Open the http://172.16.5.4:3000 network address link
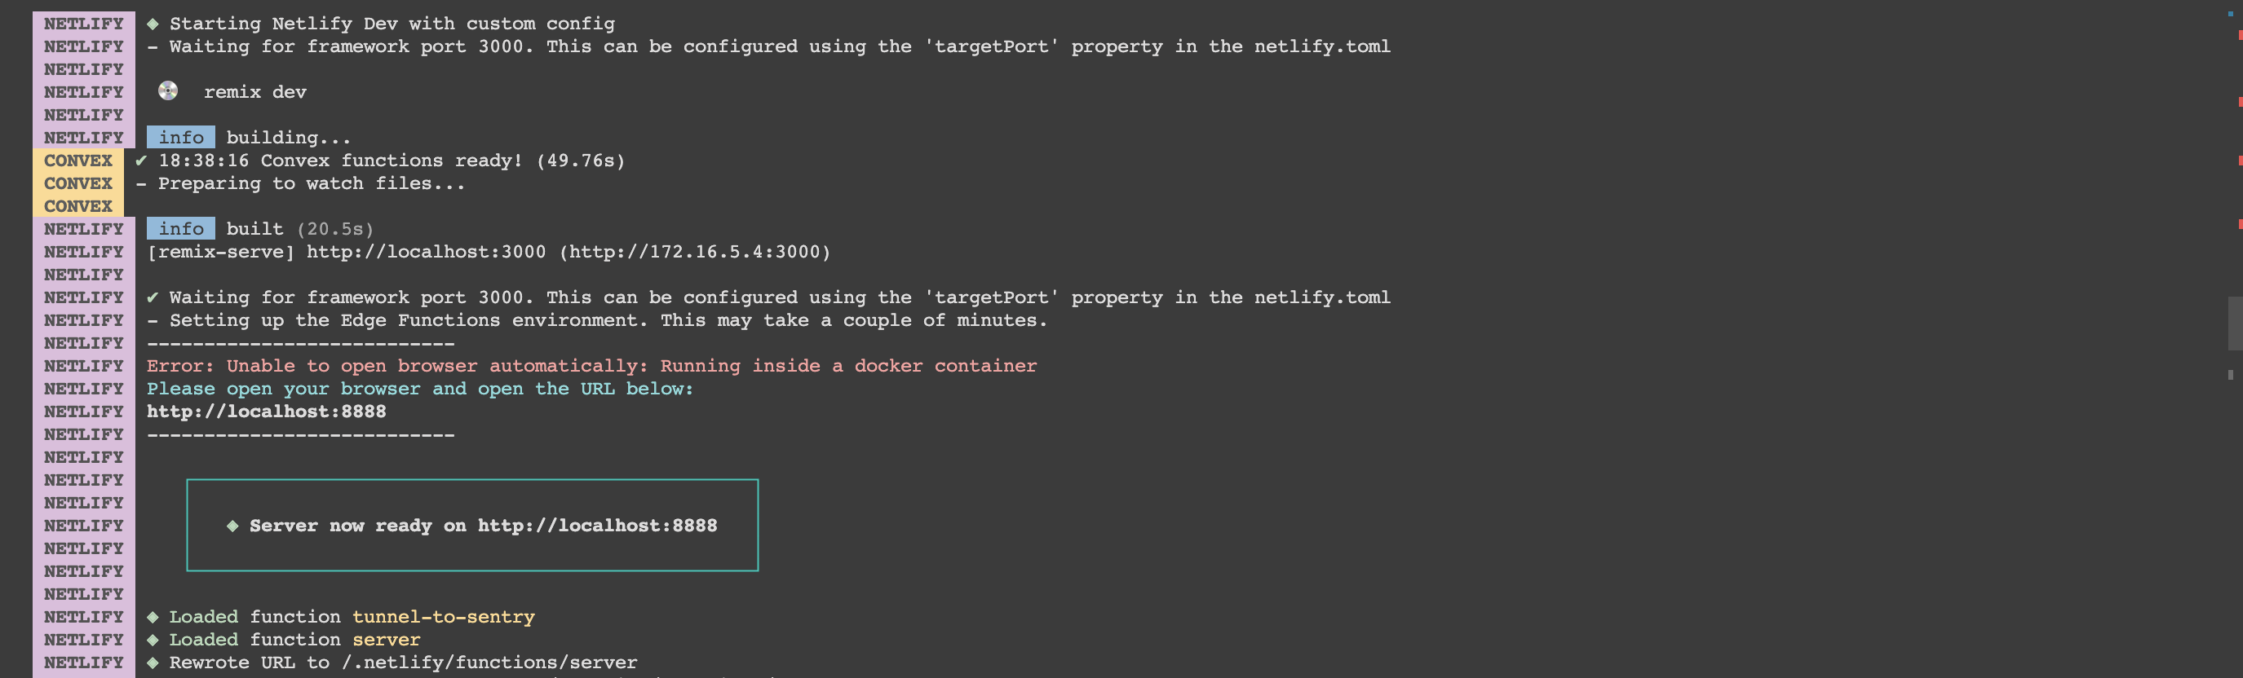Viewport: 2243px width, 678px height. tap(694, 253)
